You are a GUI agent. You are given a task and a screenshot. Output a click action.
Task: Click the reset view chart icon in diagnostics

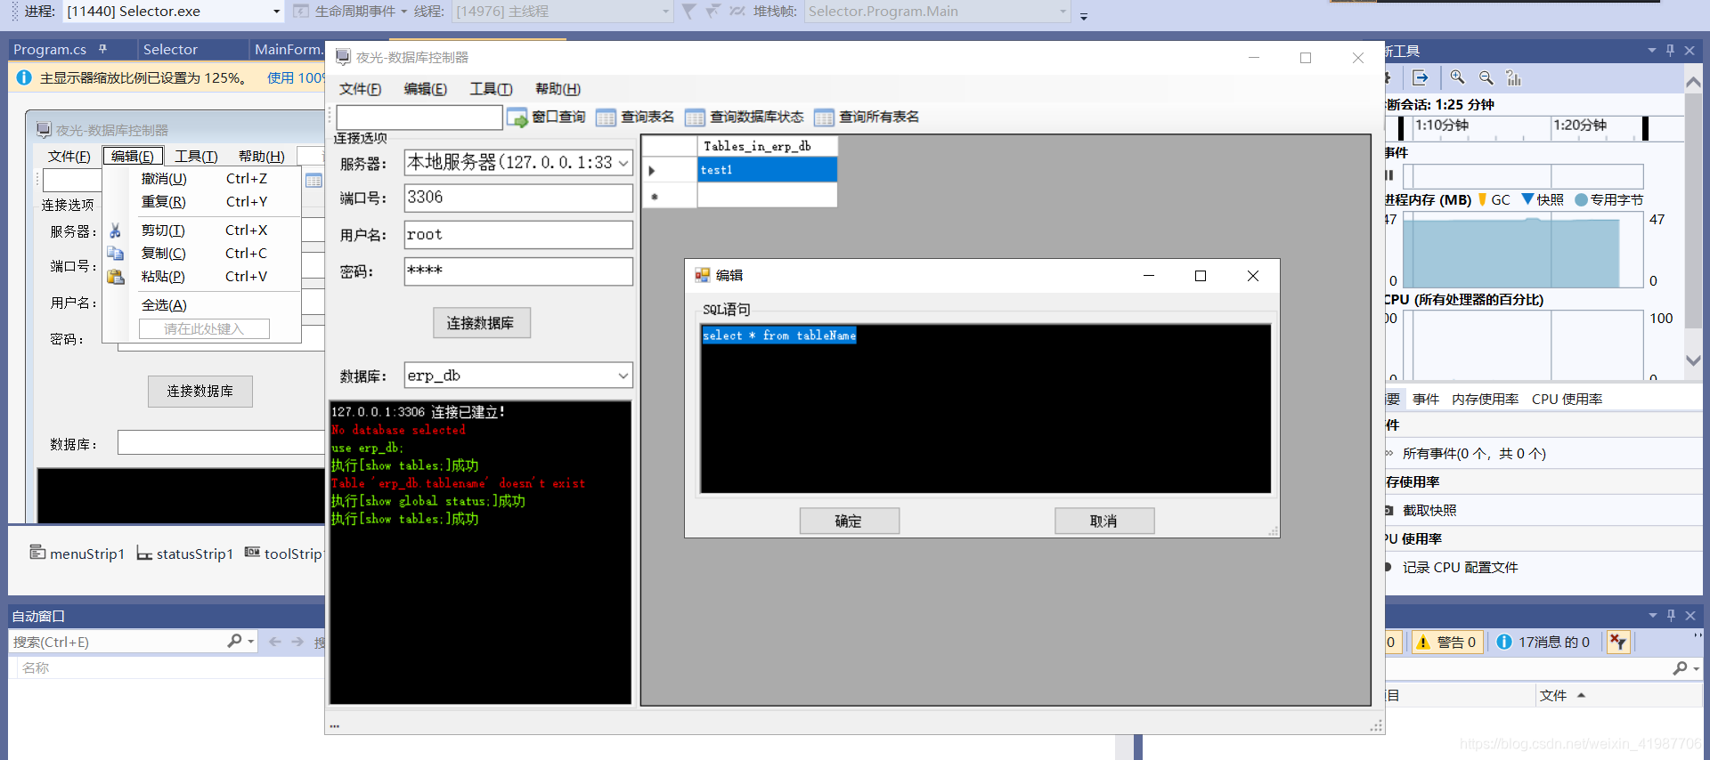(1514, 78)
